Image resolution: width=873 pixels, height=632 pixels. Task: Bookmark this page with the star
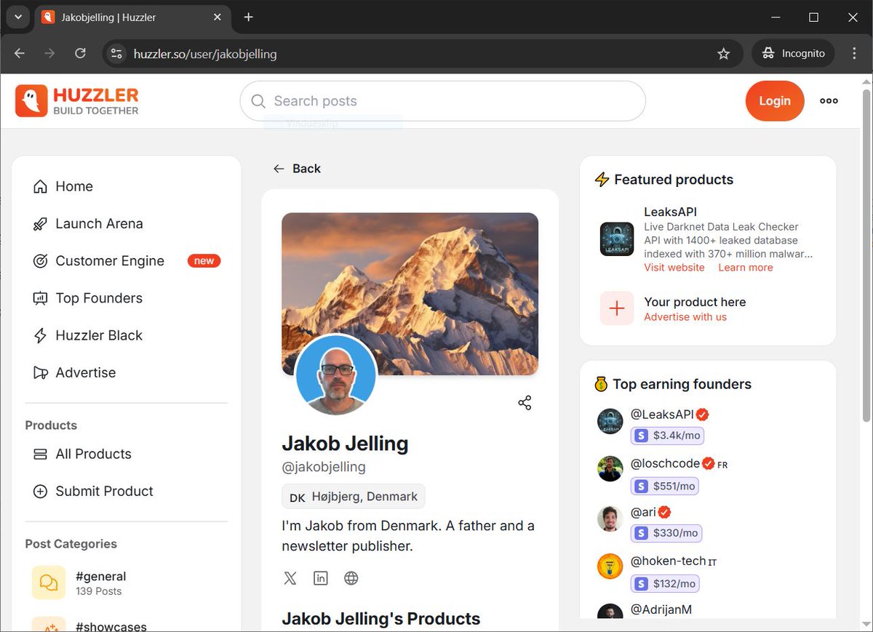[723, 53]
